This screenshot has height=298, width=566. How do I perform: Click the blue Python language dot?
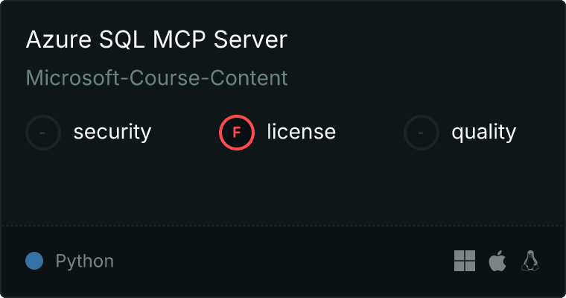click(34, 261)
